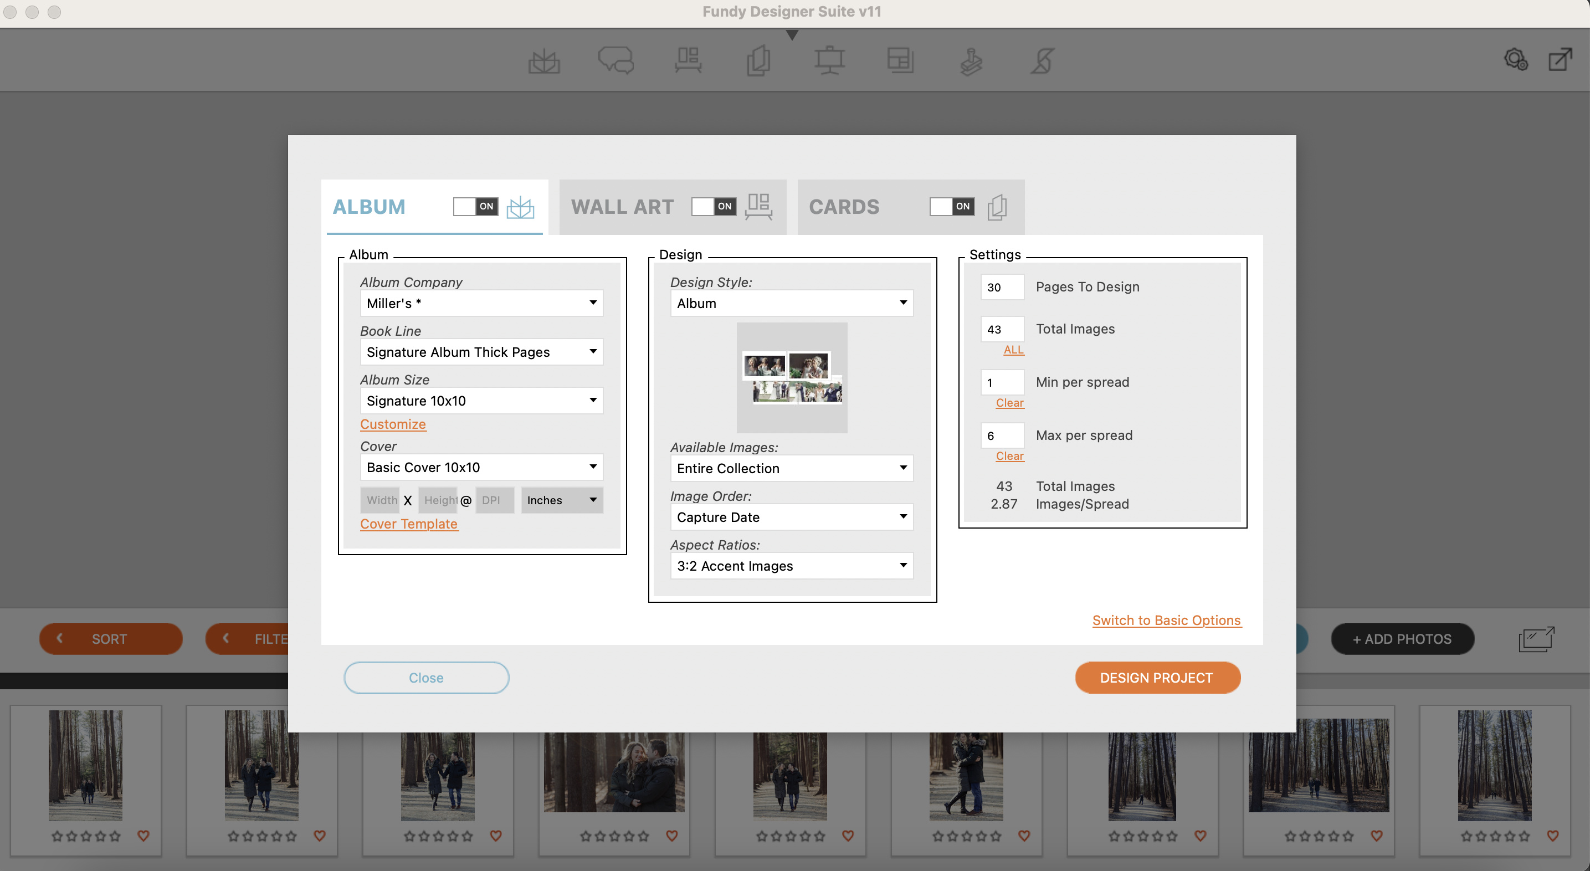Open the Book Line dropdown
This screenshot has height=871, width=1590.
pos(481,352)
